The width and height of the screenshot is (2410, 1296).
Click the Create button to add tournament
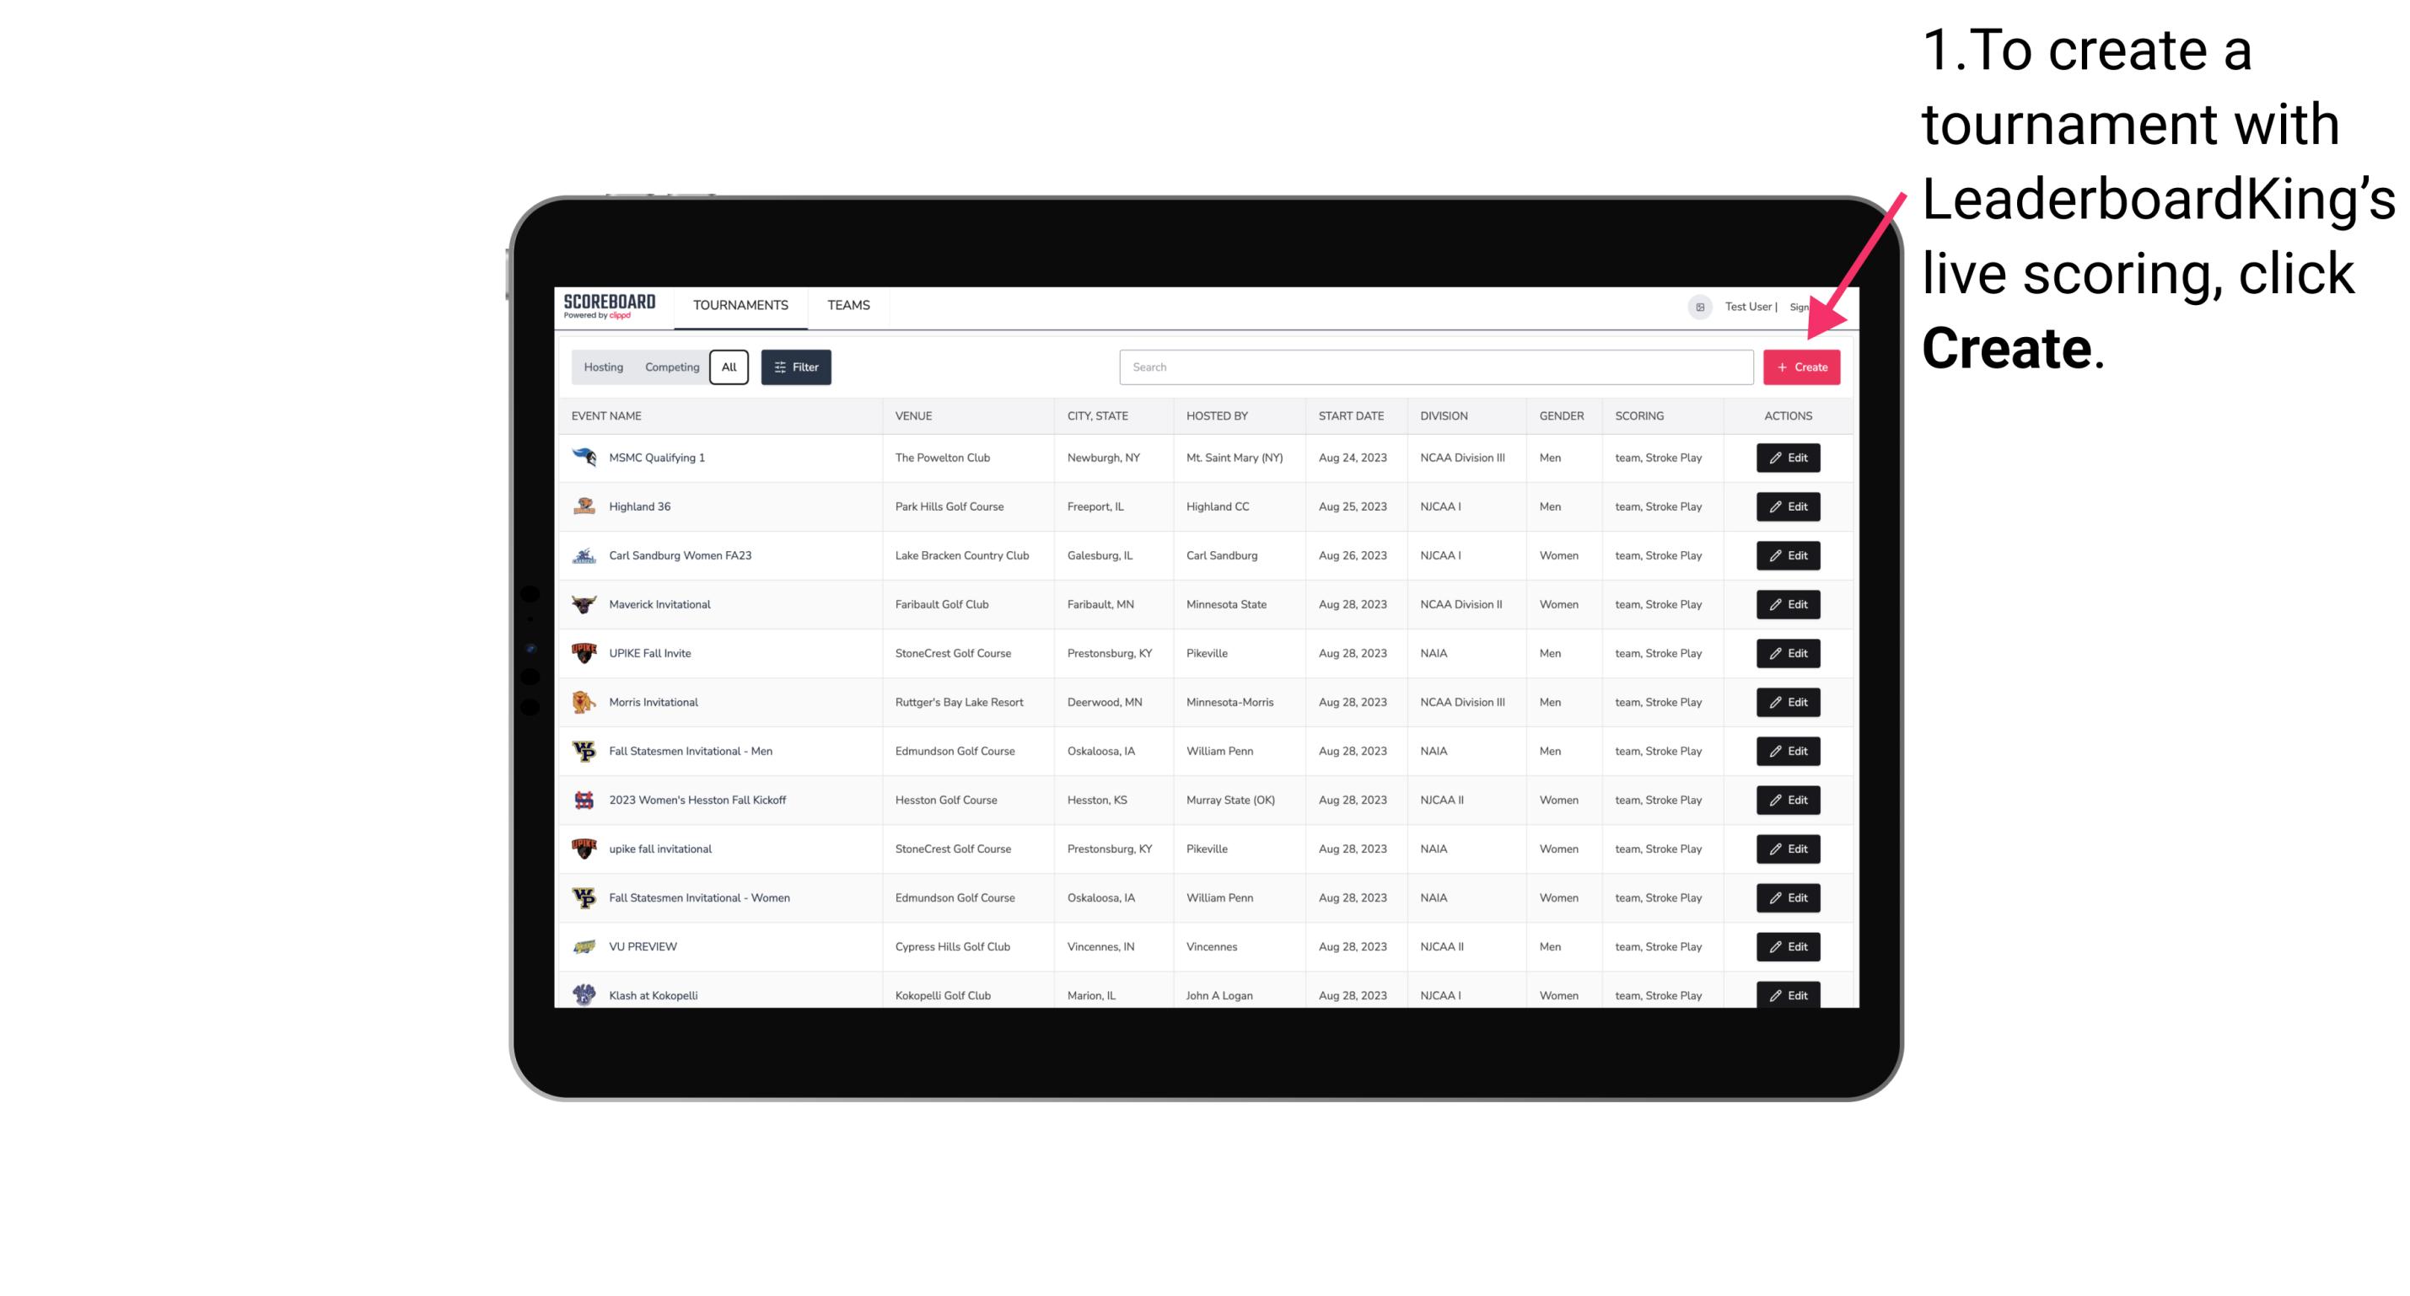[x=1801, y=367]
